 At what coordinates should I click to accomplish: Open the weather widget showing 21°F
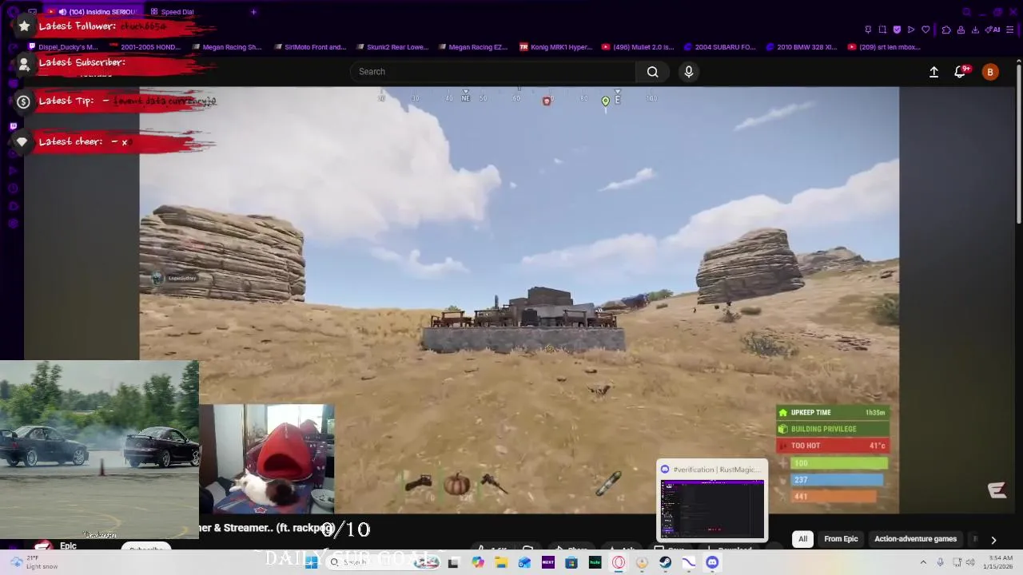[x=34, y=562]
